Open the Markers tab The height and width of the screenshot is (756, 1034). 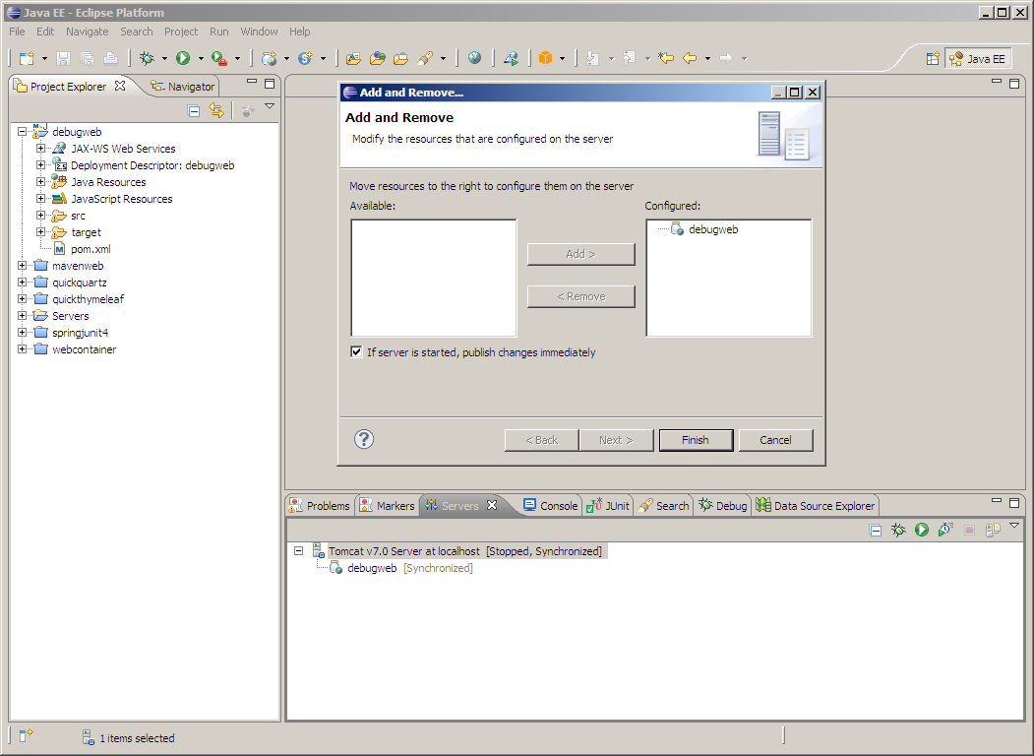pyautogui.click(x=387, y=506)
